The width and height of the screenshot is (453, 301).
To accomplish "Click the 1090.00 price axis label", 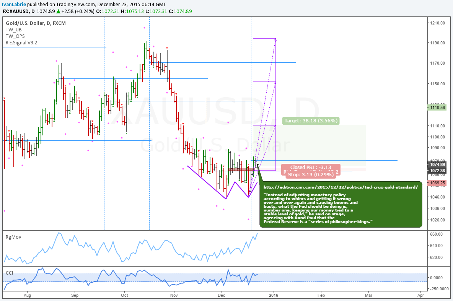I will pyautogui.click(x=437, y=148).
